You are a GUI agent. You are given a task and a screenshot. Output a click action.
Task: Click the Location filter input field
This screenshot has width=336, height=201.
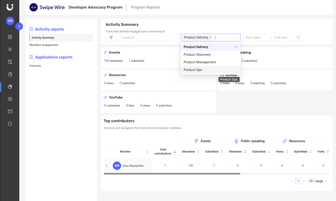tap(148, 38)
